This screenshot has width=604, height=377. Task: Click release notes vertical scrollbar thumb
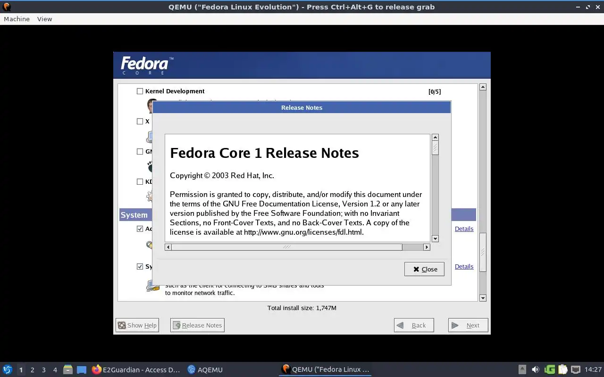[x=435, y=148]
